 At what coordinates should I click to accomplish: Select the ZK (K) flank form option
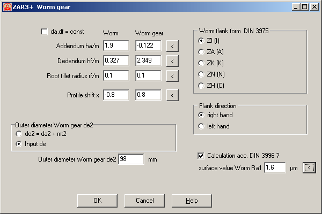[x=202, y=63]
